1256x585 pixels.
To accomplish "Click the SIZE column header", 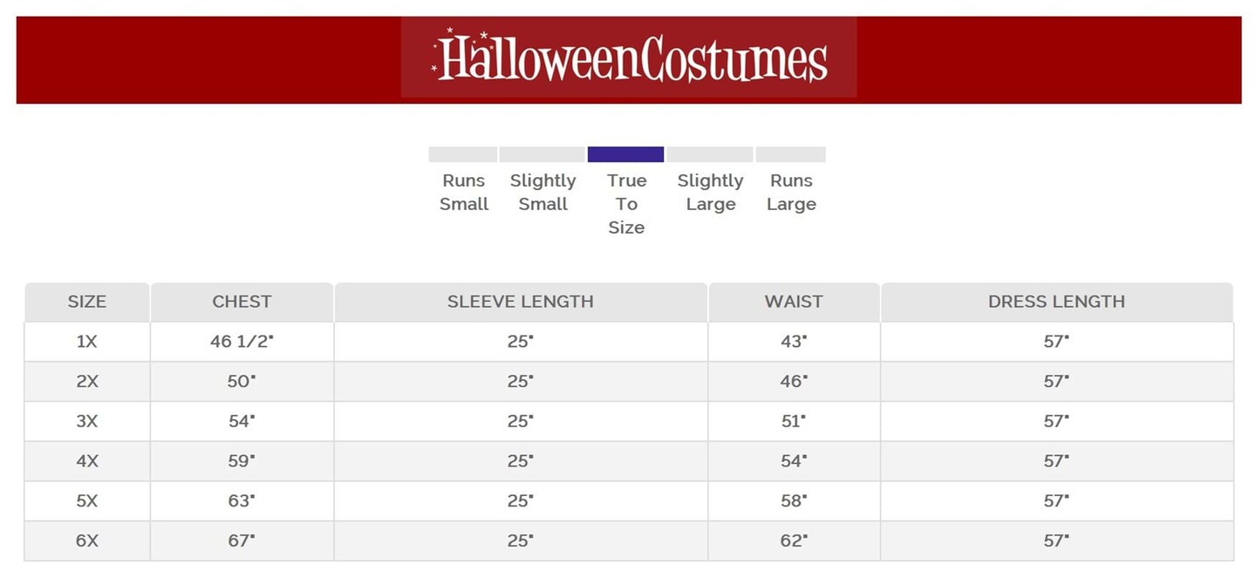I will pos(87,302).
